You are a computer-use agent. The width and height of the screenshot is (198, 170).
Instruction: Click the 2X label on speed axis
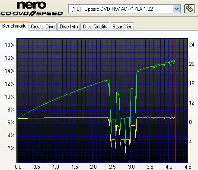pyautogui.click(x=11, y=148)
